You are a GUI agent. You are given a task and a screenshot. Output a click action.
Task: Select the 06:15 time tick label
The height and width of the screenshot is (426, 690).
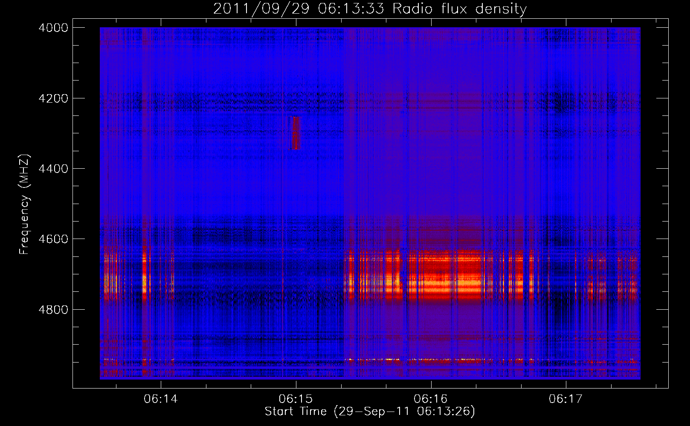296,399
